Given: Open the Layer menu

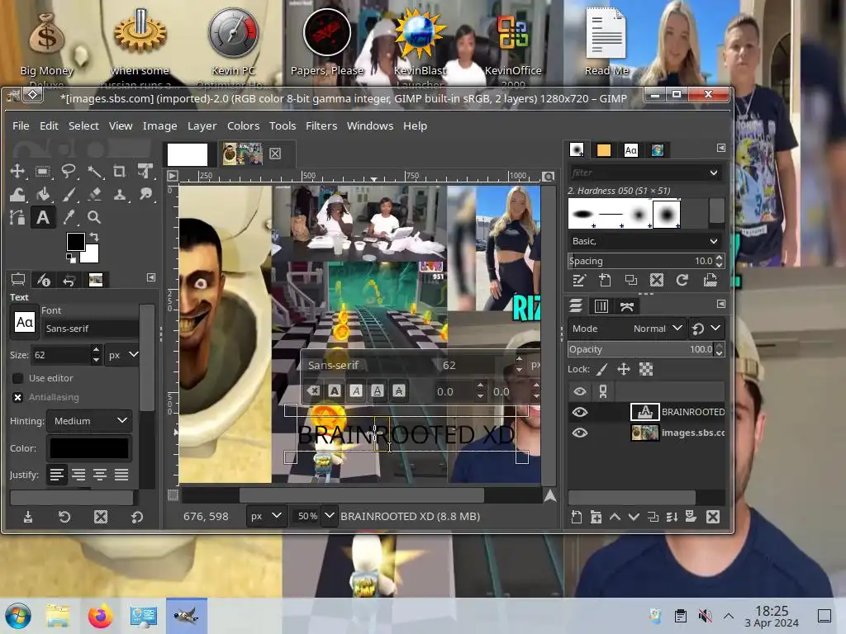Looking at the screenshot, I should [x=202, y=125].
